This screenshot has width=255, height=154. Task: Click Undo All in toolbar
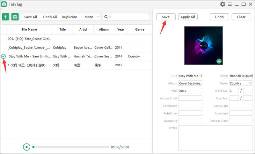50,17
